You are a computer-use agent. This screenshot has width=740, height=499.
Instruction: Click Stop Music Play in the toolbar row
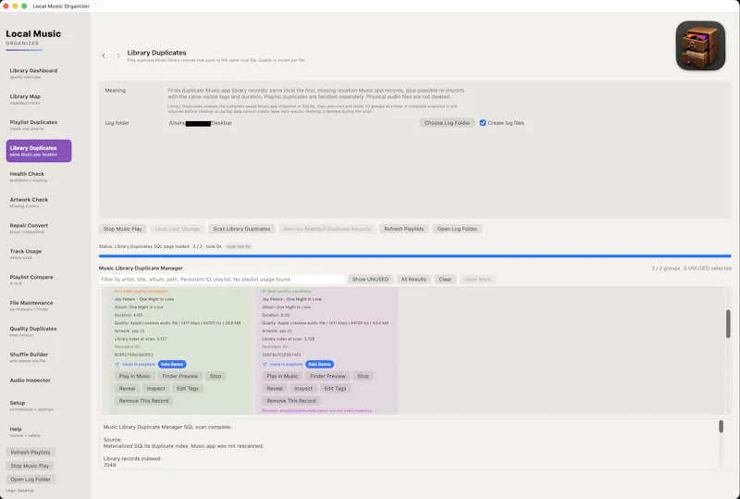pos(122,229)
